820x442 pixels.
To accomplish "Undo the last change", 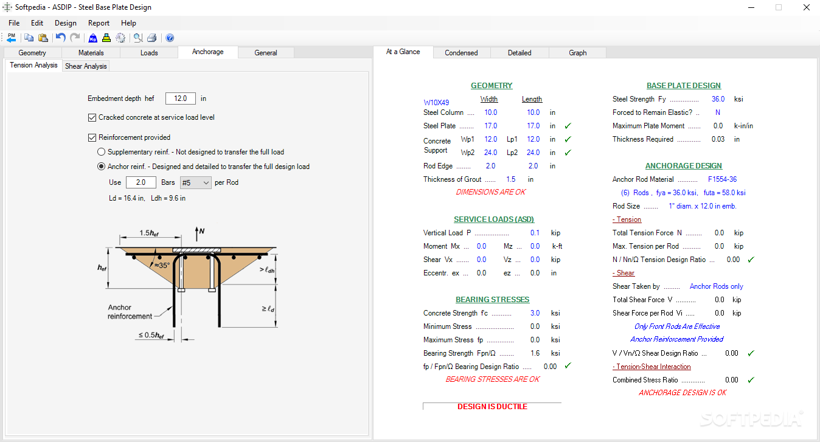I will pyautogui.click(x=60, y=38).
